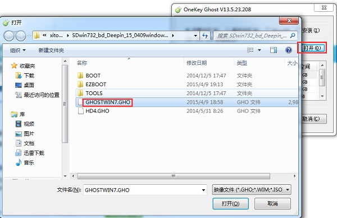Click the 取消 button in Open dialog
The image size is (337, 218).
[x=272, y=203]
